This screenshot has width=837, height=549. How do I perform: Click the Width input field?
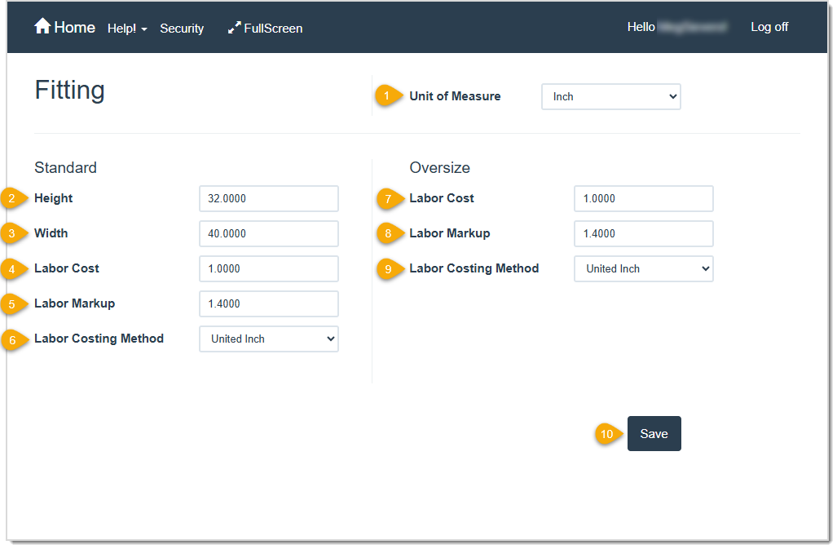(x=269, y=233)
